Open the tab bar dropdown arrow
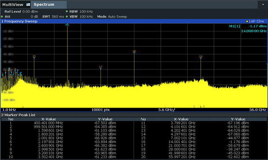This screenshot has width=268, height=160. (x=263, y=5)
